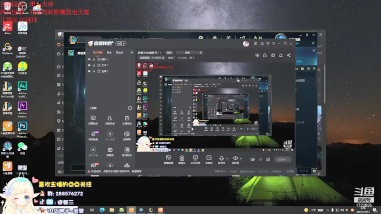Lock the 图片 1 source layer
Viewport: 381px width, 214px height.
click(94, 59)
